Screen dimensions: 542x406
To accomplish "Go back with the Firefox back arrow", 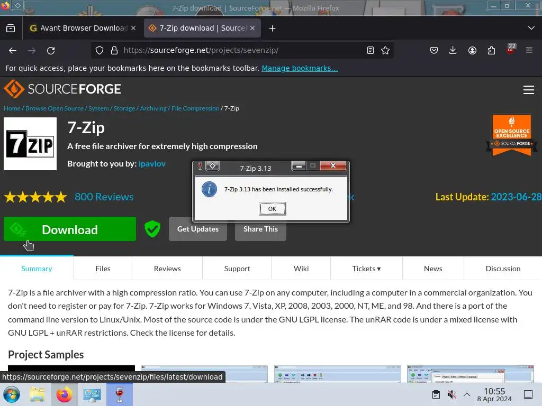I will [13, 51].
